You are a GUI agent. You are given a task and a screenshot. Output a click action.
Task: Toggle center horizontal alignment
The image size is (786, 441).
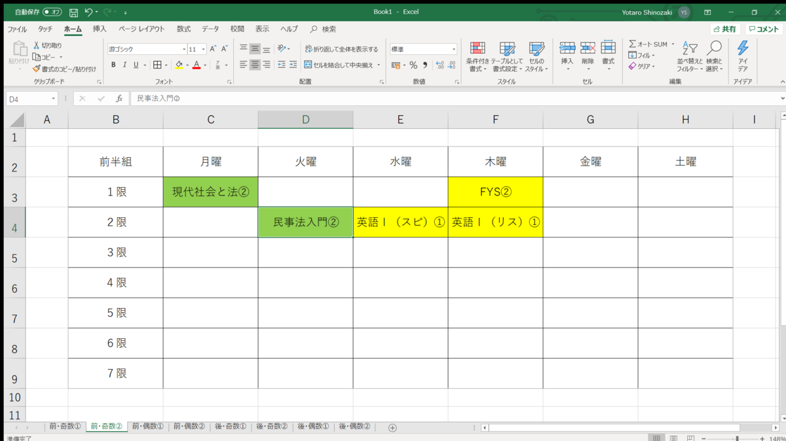[255, 65]
